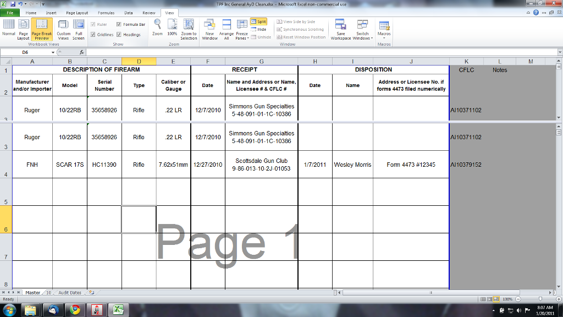Open Custom Views dialog
The width and height of the screenshot is (563, 317).
63,30
